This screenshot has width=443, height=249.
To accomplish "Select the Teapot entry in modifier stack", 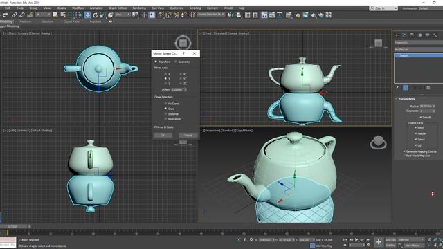I will [418, 55].
